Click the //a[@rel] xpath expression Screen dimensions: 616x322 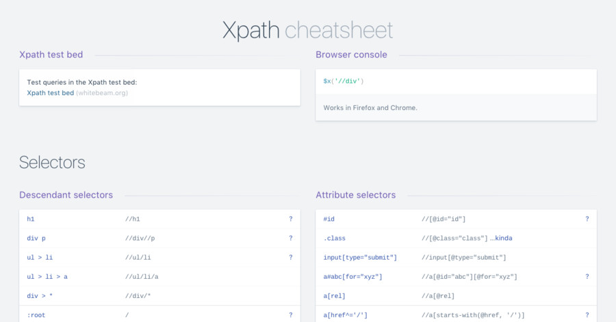point(438,296)
